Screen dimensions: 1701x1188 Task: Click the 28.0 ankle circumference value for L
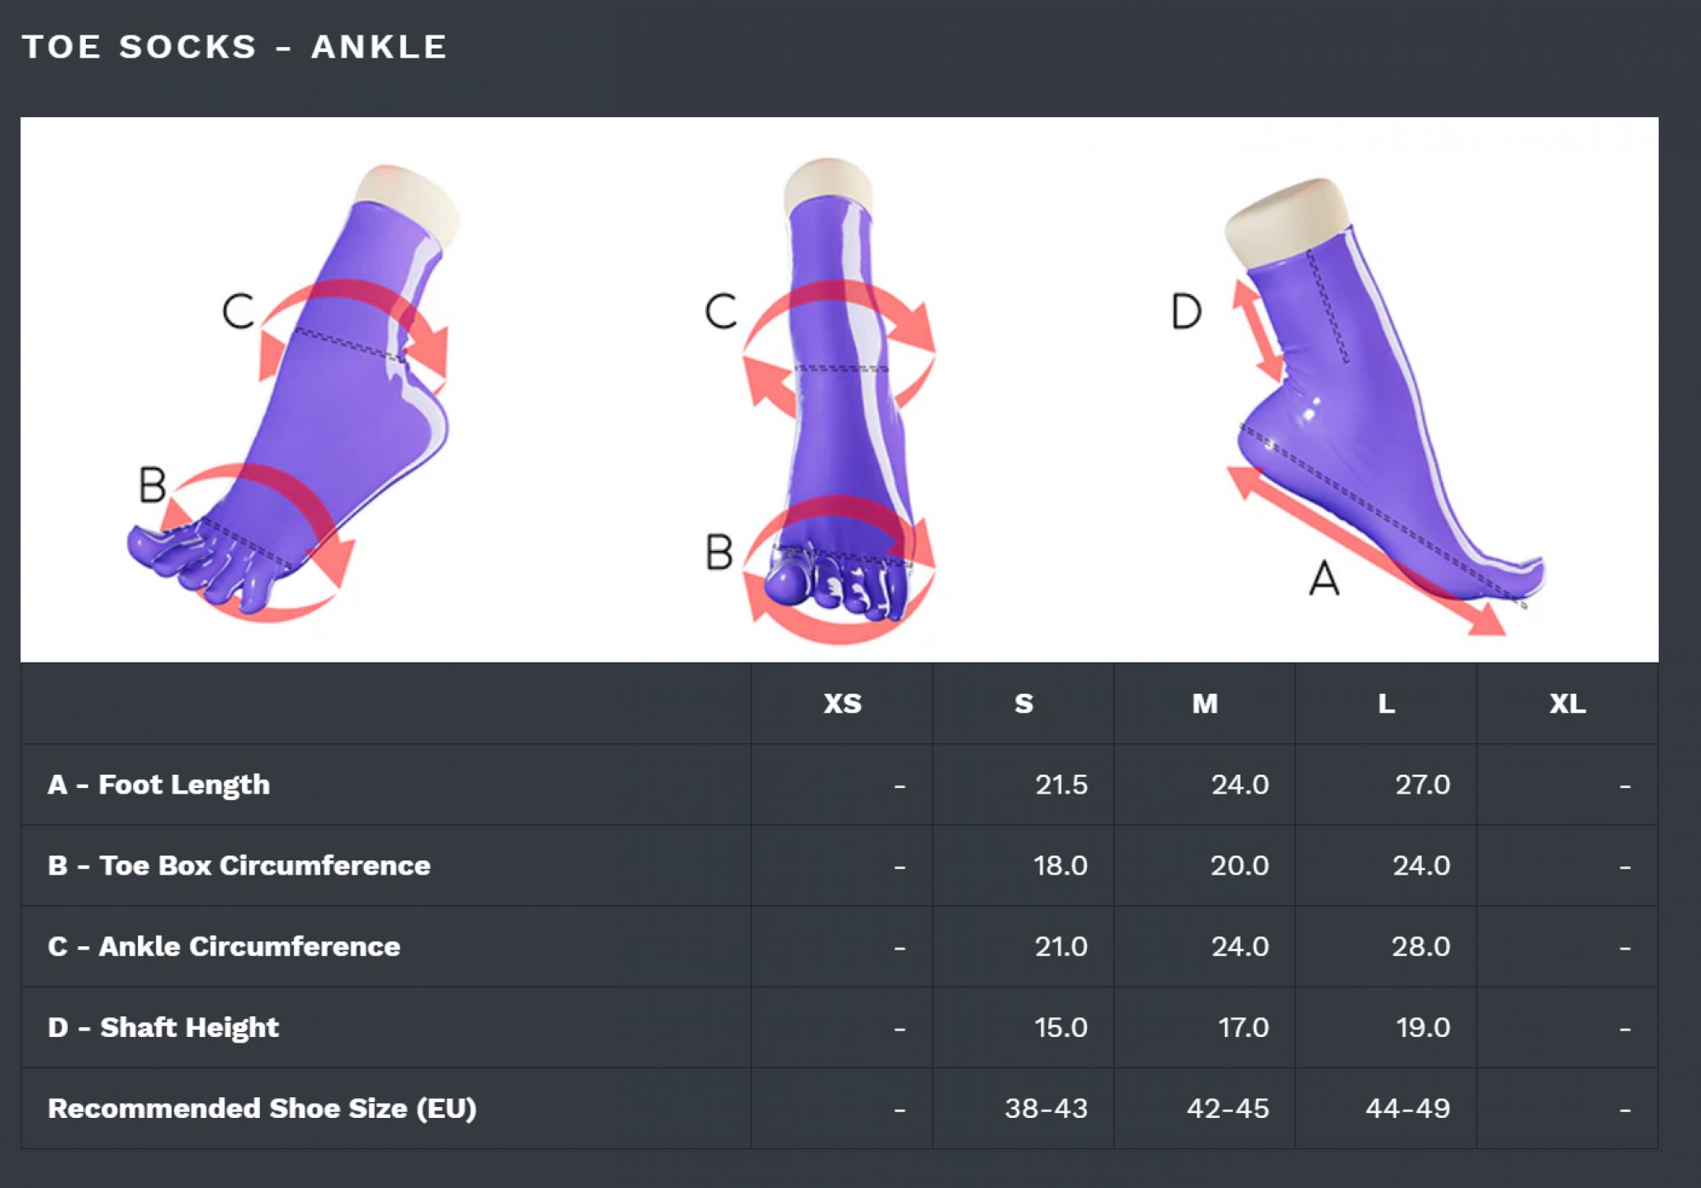click(1421, 946)
